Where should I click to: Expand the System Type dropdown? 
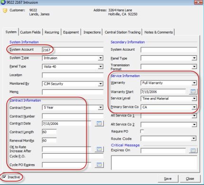click(x=101, y=58)
